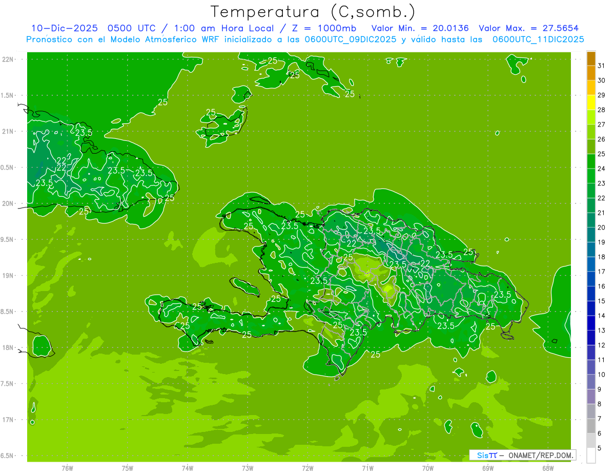This screenshot has height=475, width=615.
Task: Click the legend value label "26"
Action: [602, 139]
